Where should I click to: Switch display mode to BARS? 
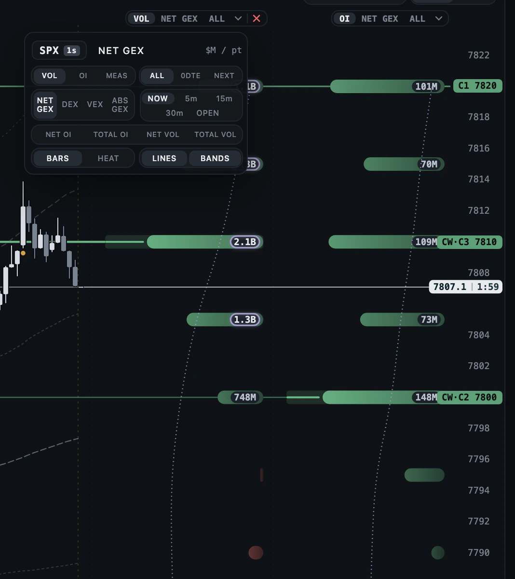[58, 158]
